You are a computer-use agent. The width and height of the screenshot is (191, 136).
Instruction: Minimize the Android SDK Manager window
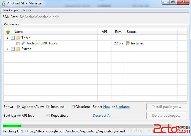click(x=166, y=2)
